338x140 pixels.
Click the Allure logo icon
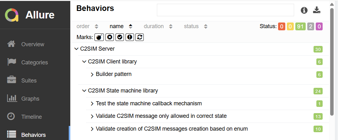coord(12,15)
